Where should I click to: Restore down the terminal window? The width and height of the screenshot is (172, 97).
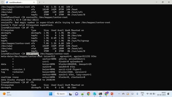(163, 2)
